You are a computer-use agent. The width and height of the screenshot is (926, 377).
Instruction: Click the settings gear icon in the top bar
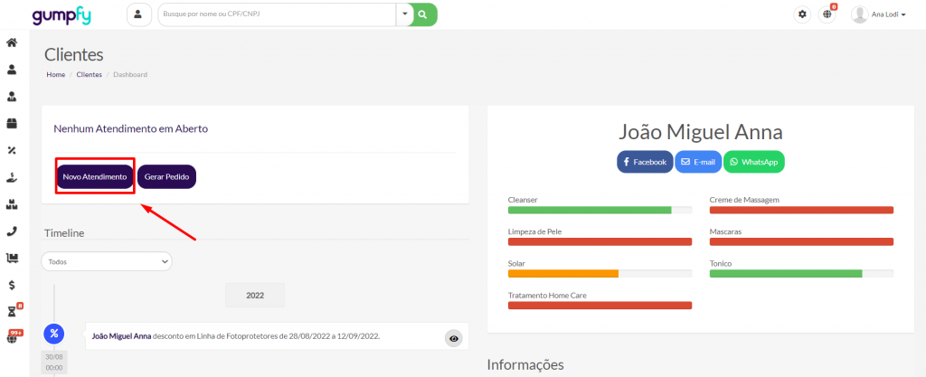click(802, 14)
